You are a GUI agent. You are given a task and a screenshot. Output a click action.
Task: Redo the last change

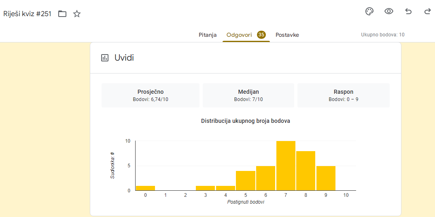(x=427, y=11)
